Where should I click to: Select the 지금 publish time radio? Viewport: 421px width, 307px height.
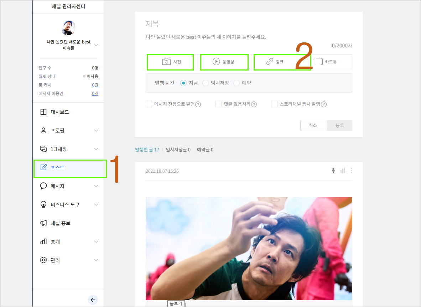tap(183, 83)
